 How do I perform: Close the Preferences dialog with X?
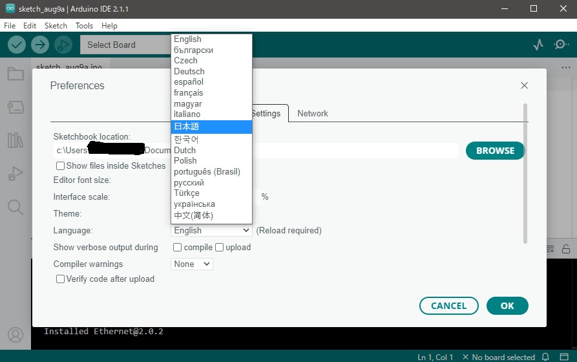pos(525,85)
